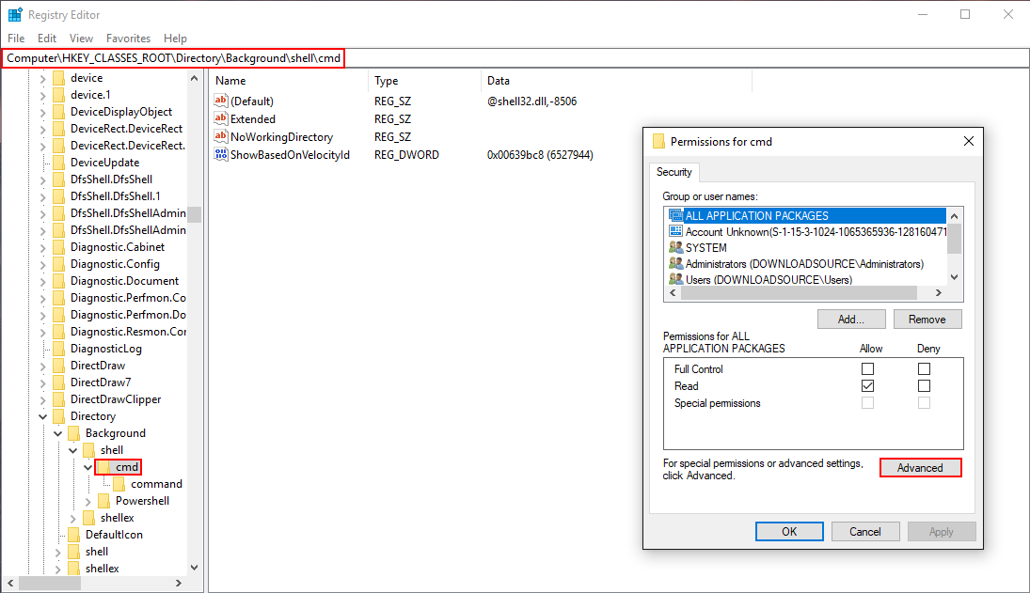
Task: Expand the shellex key under Background
Action: [73, 518]
